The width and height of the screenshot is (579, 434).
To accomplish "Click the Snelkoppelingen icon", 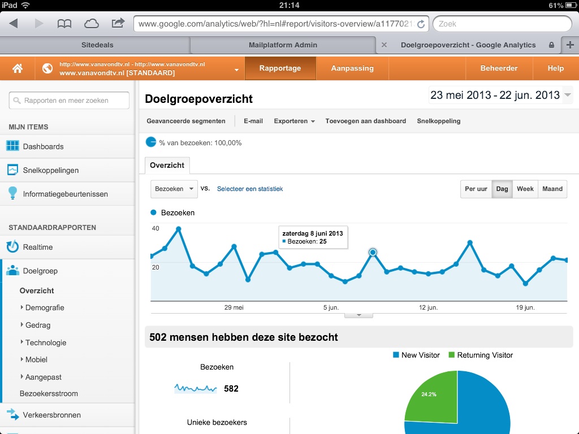I will [12, 170].
